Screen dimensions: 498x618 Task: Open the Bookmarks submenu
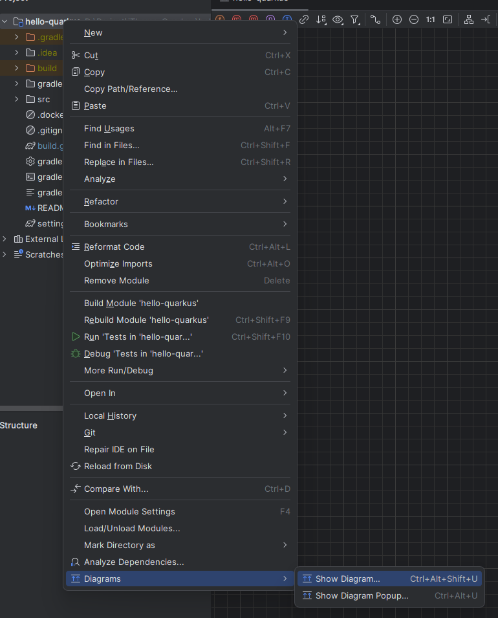180,224
